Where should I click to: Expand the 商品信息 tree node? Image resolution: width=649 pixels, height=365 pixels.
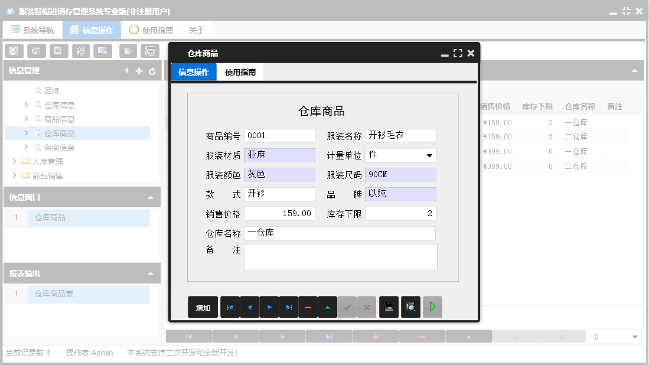[25, 119]
